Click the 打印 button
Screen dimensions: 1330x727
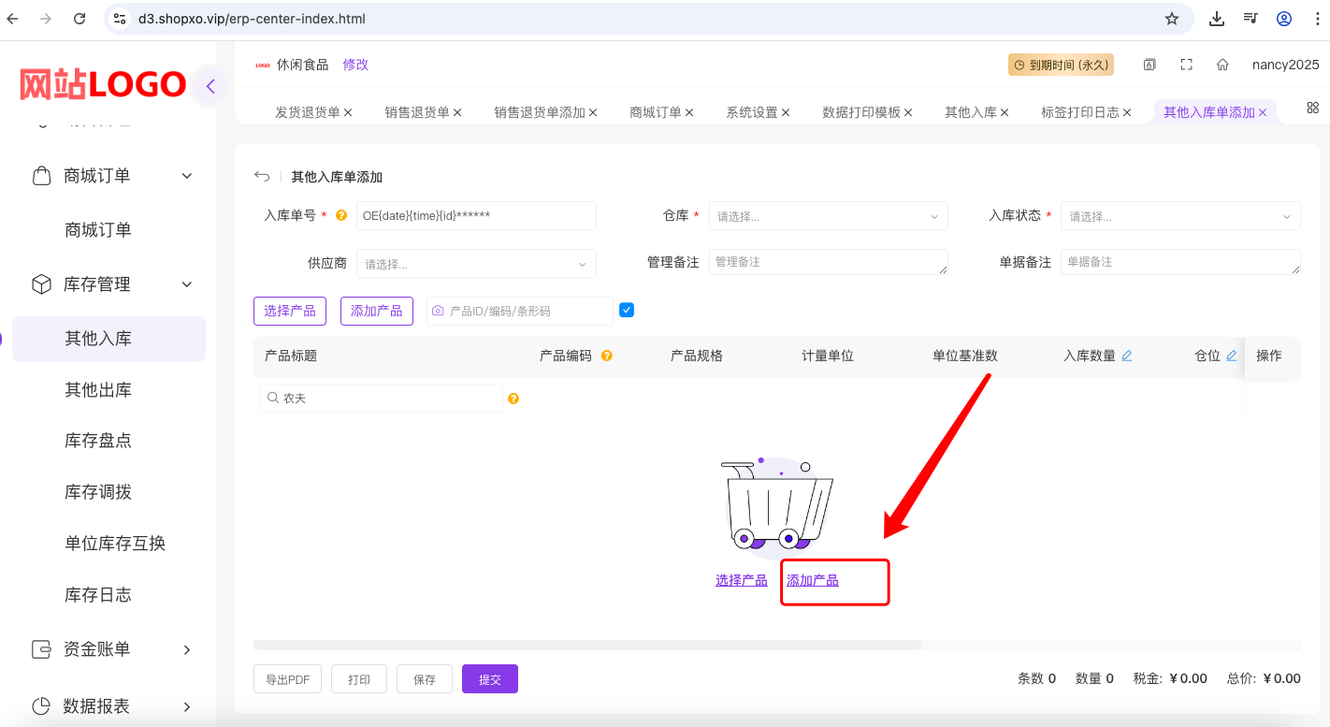click(x=359, y=679)
